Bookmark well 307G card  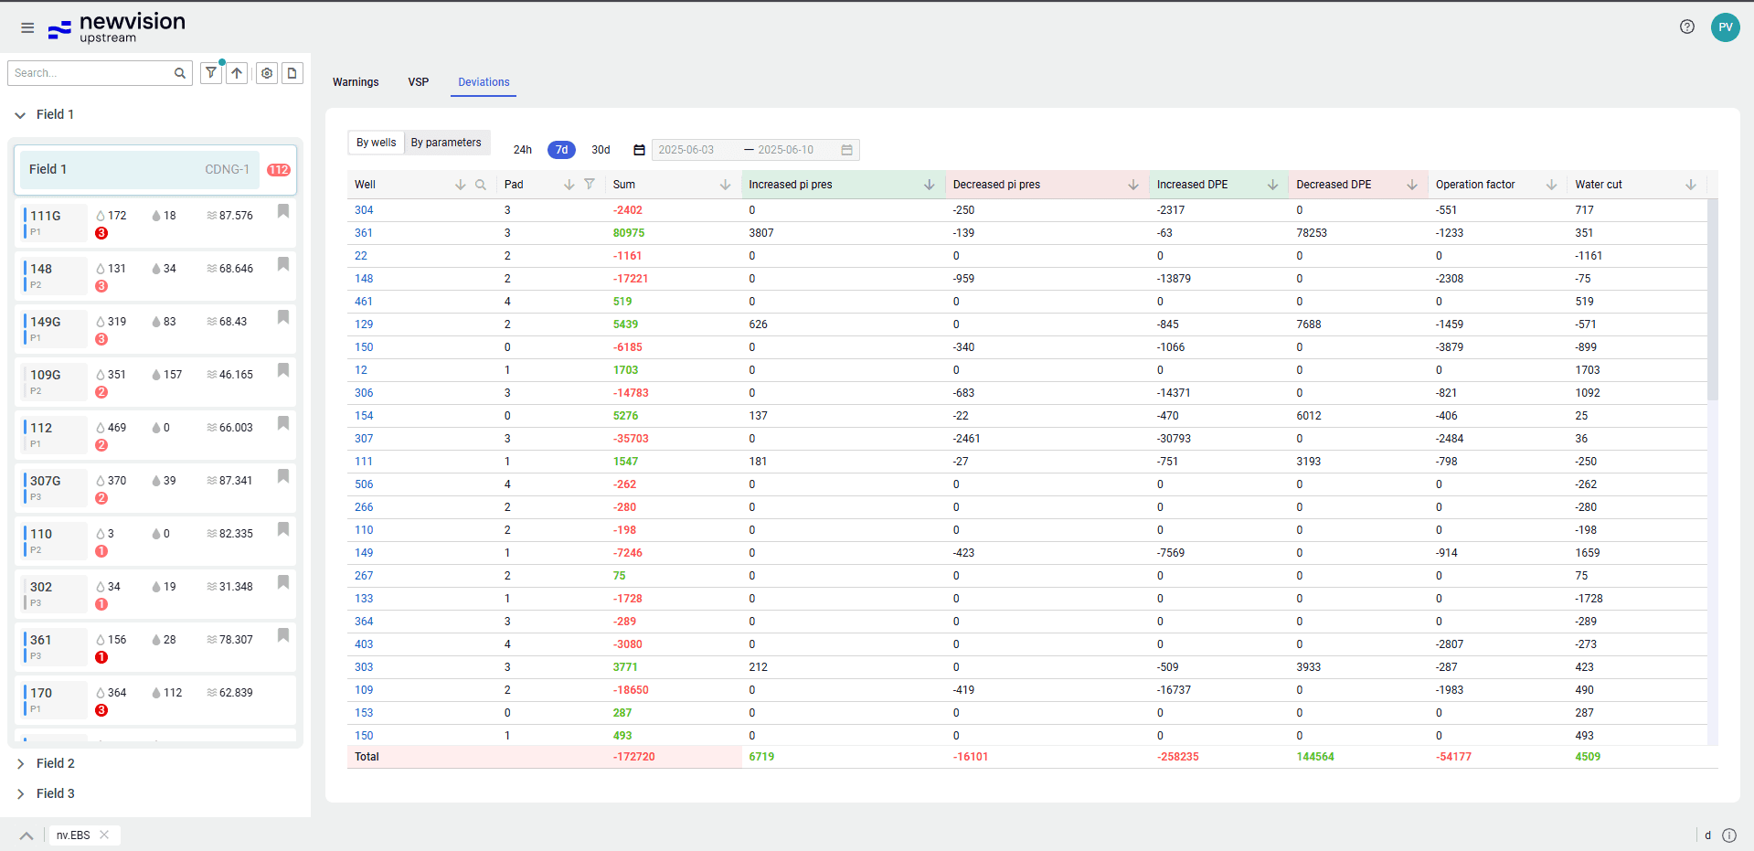283,476
